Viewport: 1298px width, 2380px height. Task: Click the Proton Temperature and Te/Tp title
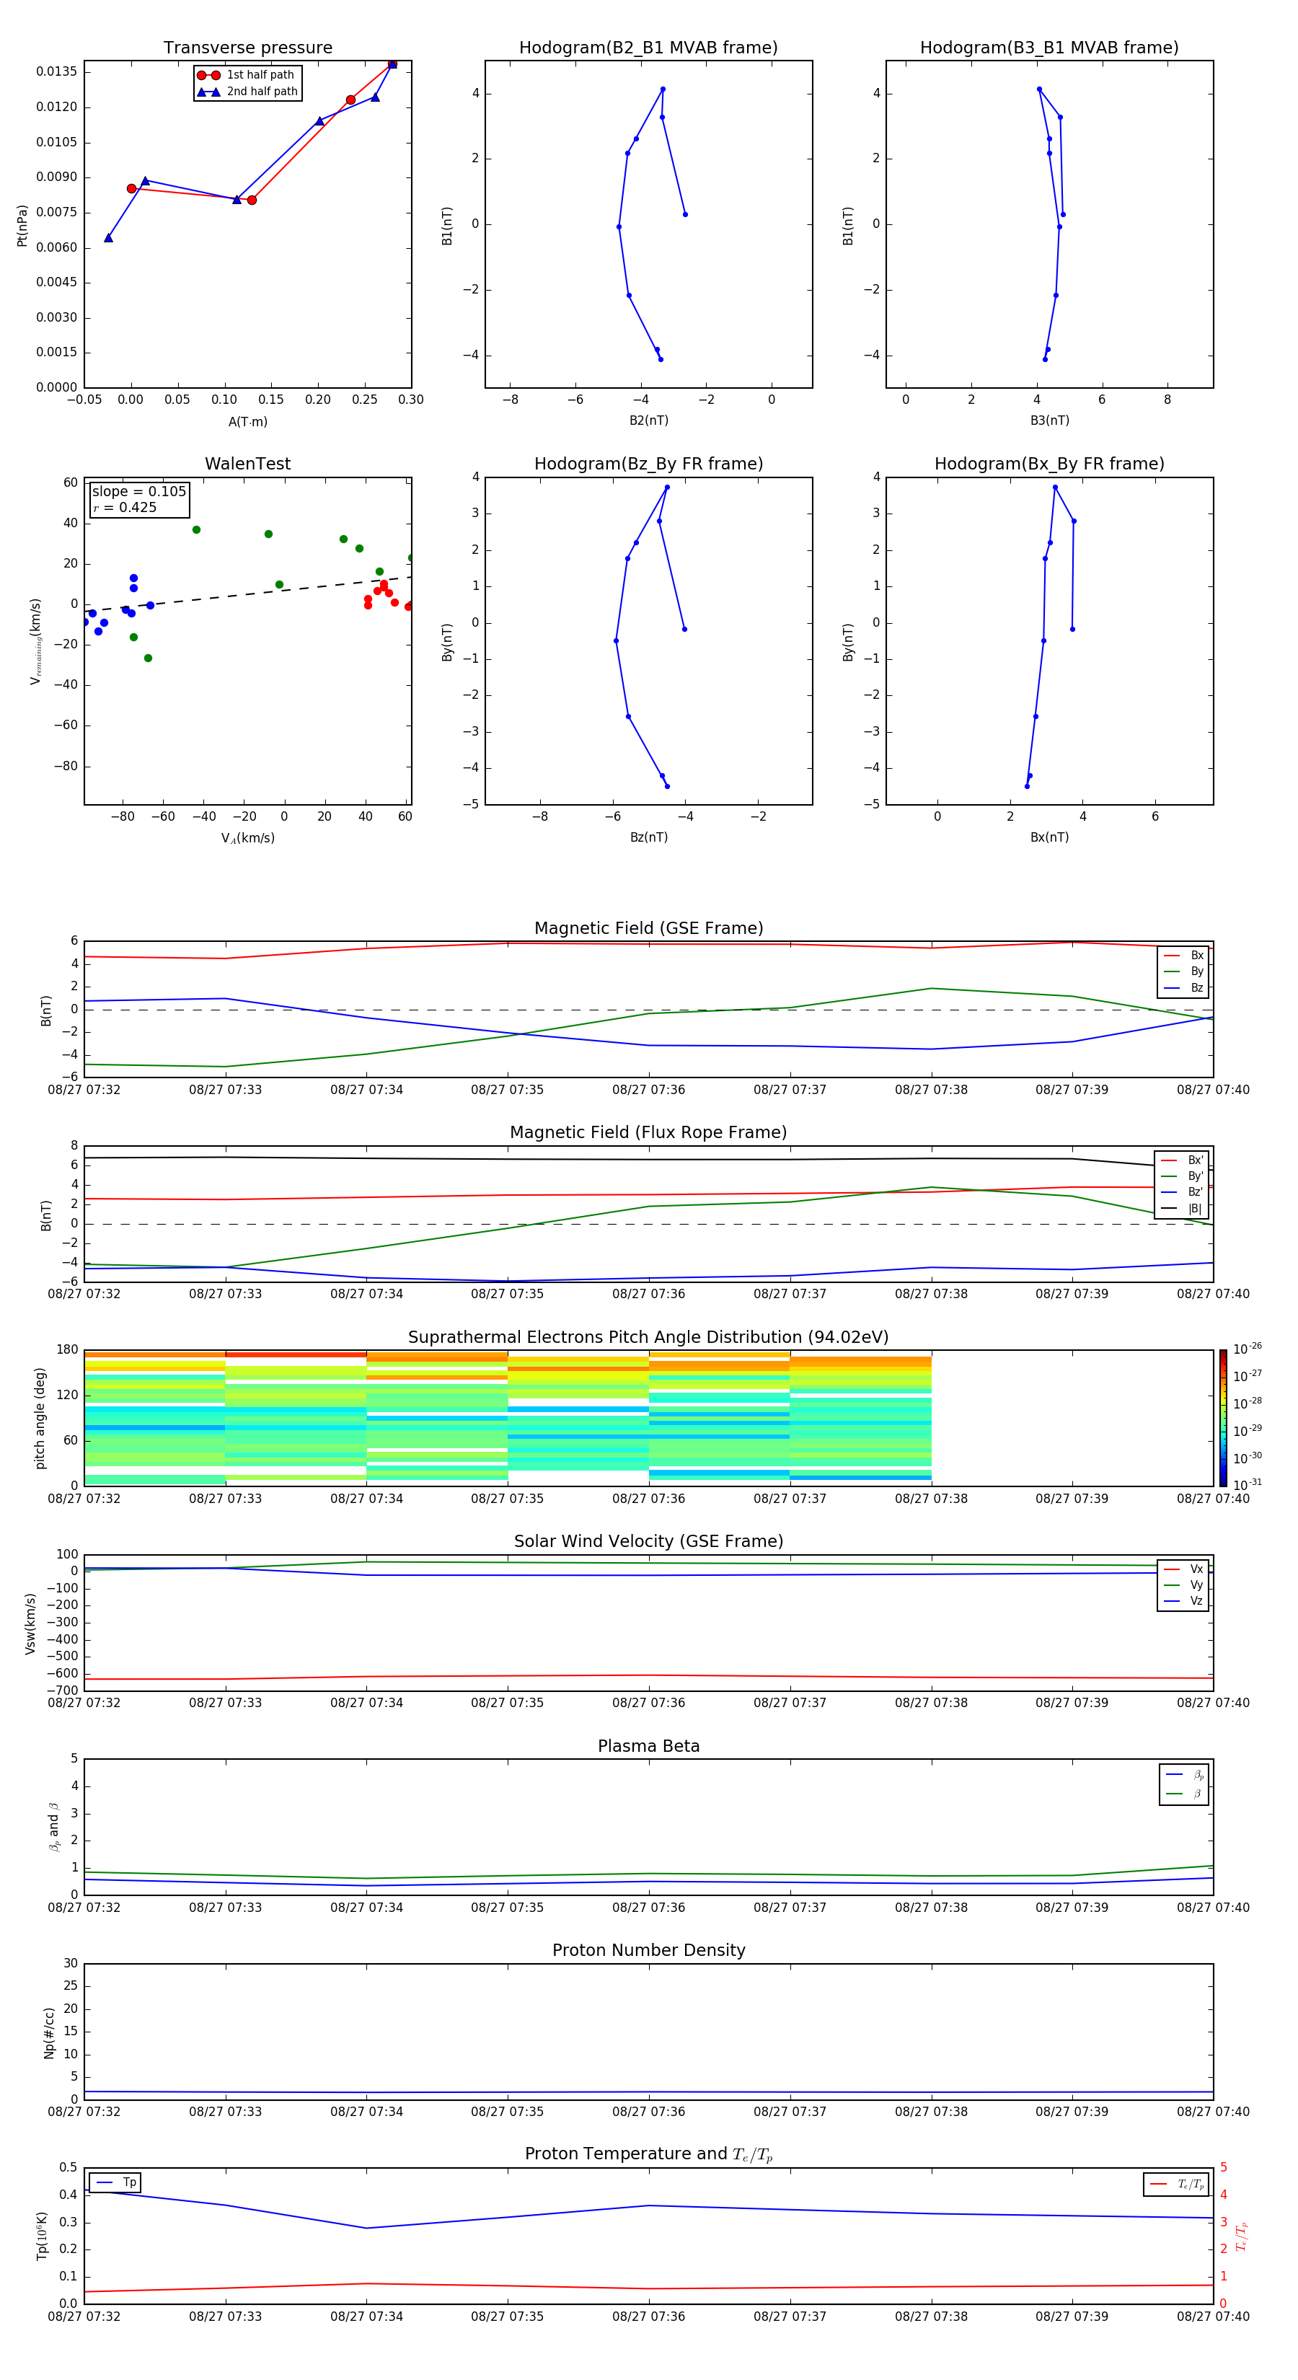click(648, 2154)
